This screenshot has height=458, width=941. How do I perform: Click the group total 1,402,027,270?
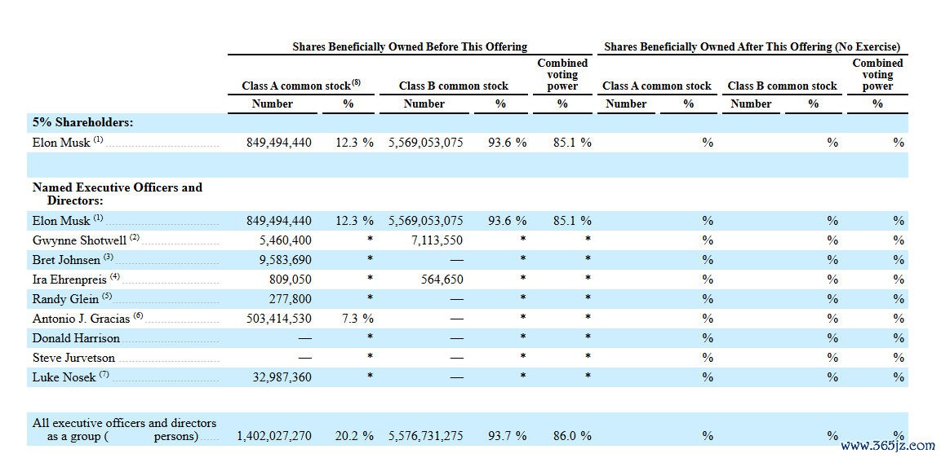tap(274, 436)
